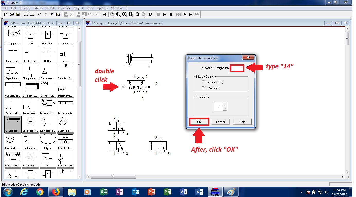
Task: Select the Break switch library component
Action: tap(30, 54)
